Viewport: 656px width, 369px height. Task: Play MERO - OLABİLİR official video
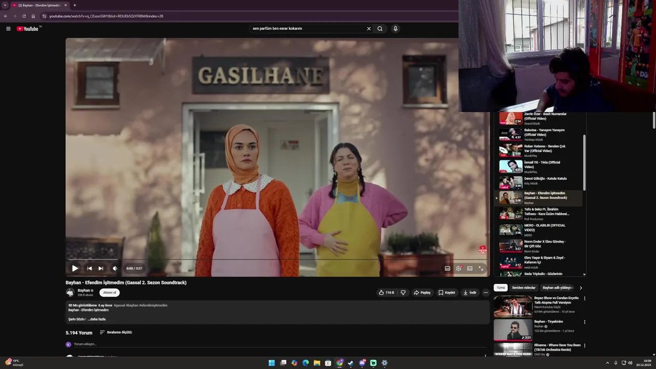[x=538, y=230]
